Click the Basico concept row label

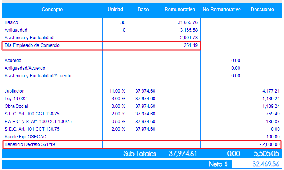click(11, 22)
